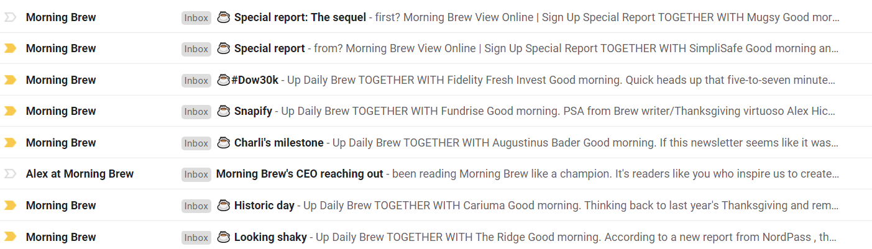Click Inbox label on Morning Brew's CEO email
The width and height of the screenshot is (872, 249).
[196, 174]
